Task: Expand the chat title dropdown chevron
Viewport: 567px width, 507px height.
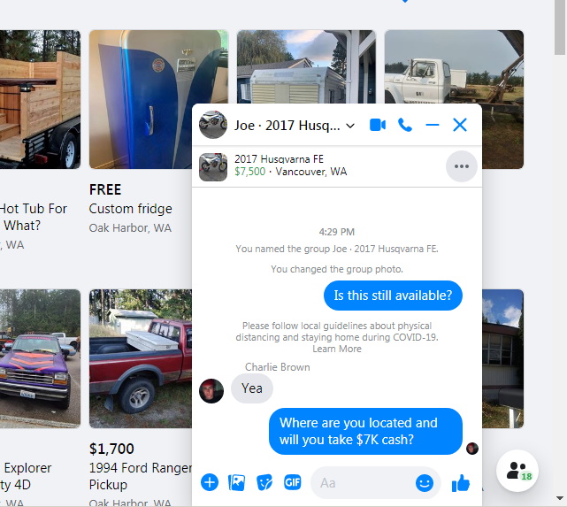Action: [350, 126]
